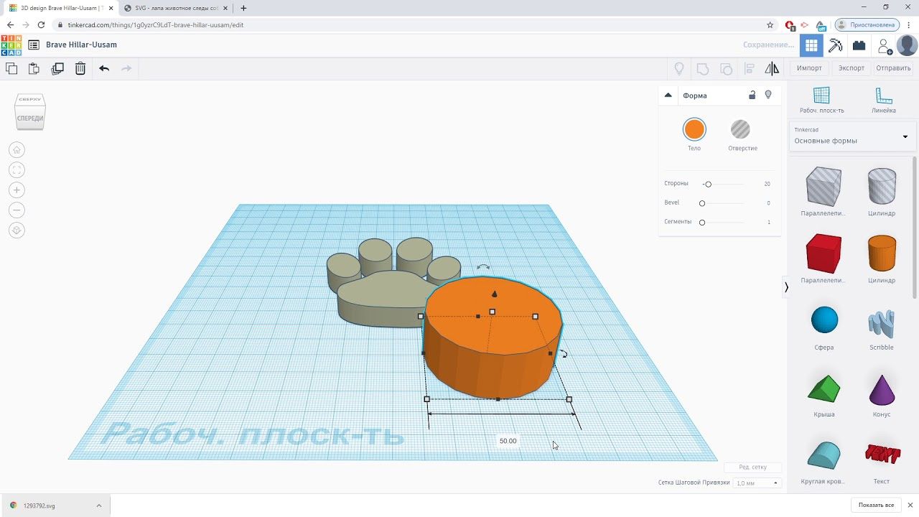Select the orange Cylinder shape thumbnail
The width and height of the screenshot is (919, 517).
tap(882, 253)
